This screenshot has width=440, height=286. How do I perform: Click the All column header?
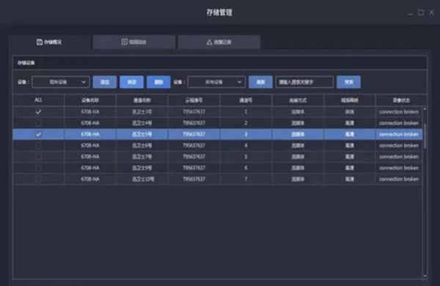click(38, 100)
